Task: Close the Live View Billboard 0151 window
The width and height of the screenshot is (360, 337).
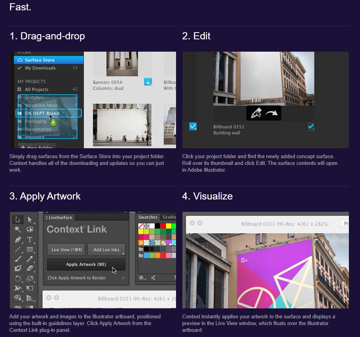Action: pyautogui.click(x=192, y=223)
